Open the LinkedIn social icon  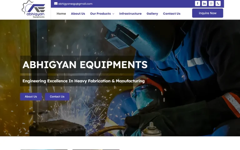click(x=204, y=3)
